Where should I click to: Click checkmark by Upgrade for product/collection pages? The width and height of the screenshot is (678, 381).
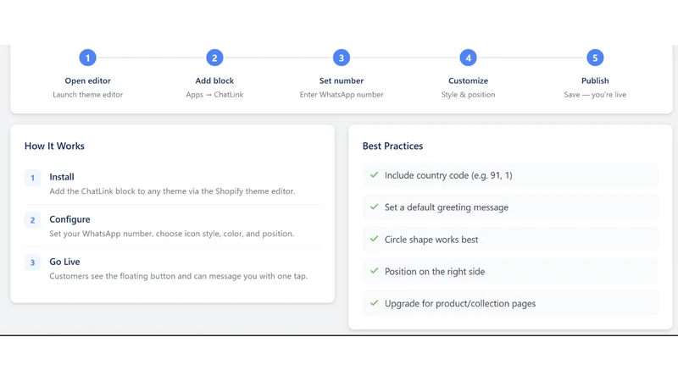click(375, 303)
